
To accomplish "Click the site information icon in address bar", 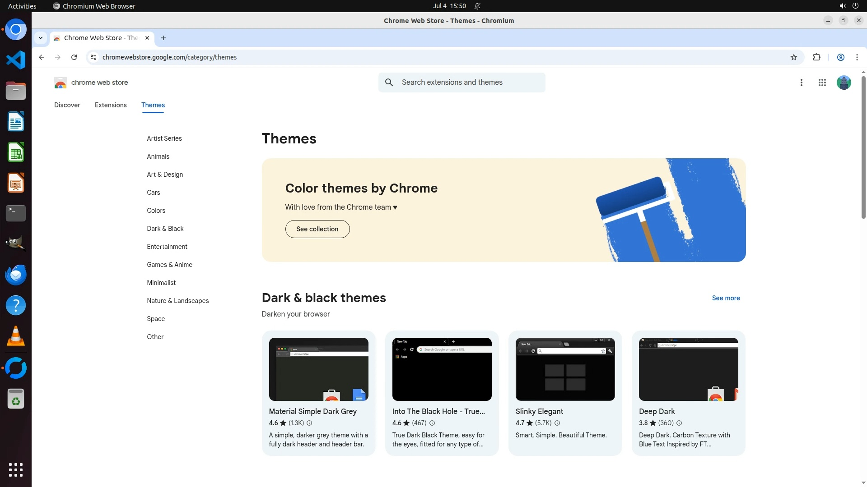I will pos(93,57).
